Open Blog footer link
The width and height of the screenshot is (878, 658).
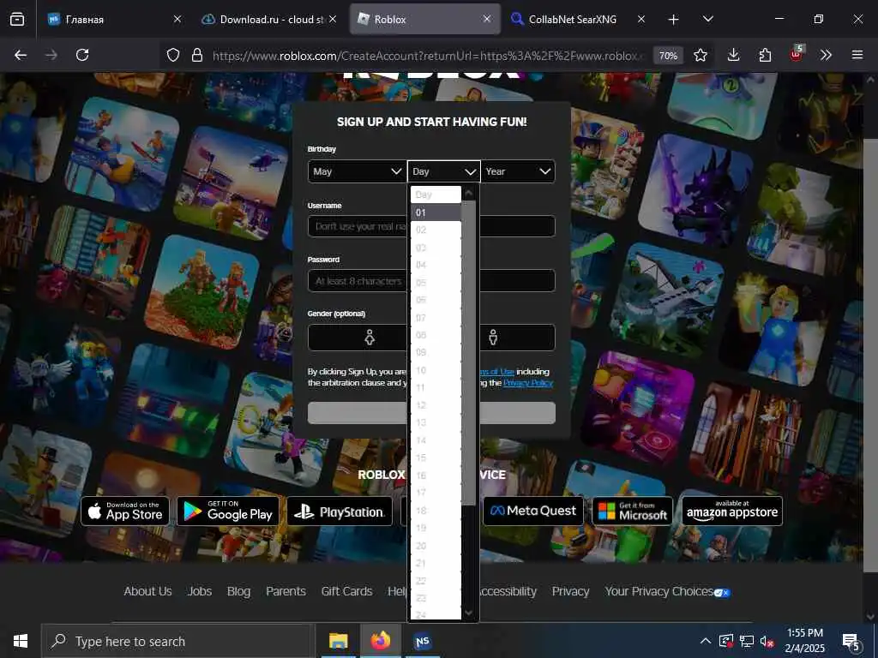tap(238, 591)
